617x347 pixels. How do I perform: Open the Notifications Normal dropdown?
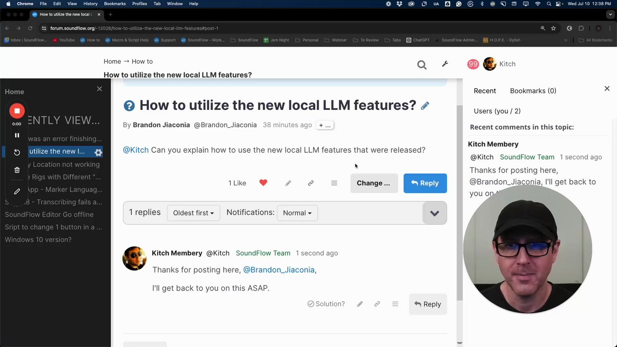(x=297, y=213)
